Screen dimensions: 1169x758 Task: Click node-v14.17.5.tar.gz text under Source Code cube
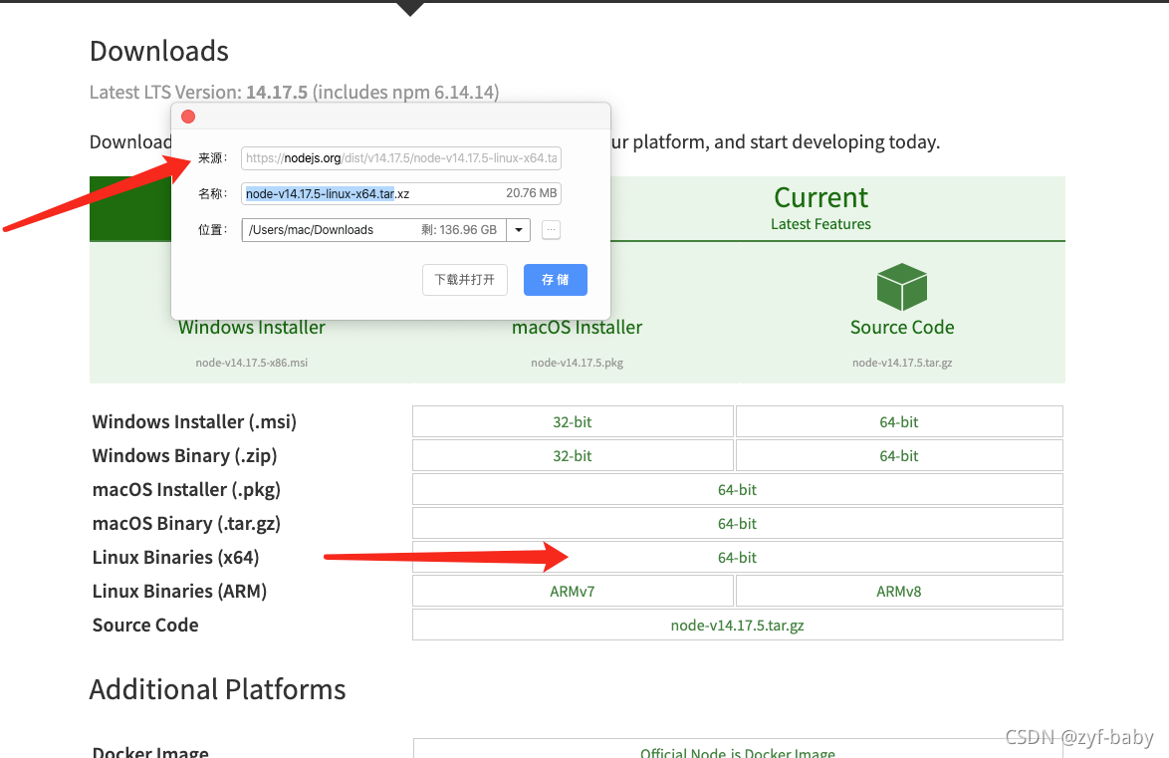[902, 363]
